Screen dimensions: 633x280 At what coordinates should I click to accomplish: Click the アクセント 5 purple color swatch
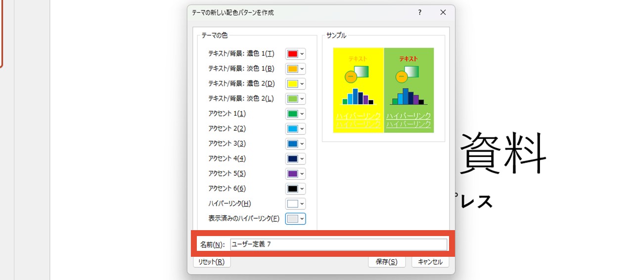(x=293, y=174)
